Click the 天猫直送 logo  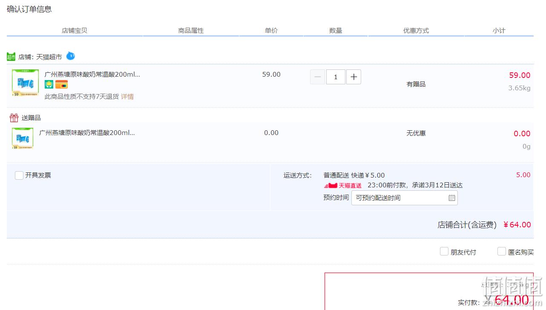pos(343,186)
